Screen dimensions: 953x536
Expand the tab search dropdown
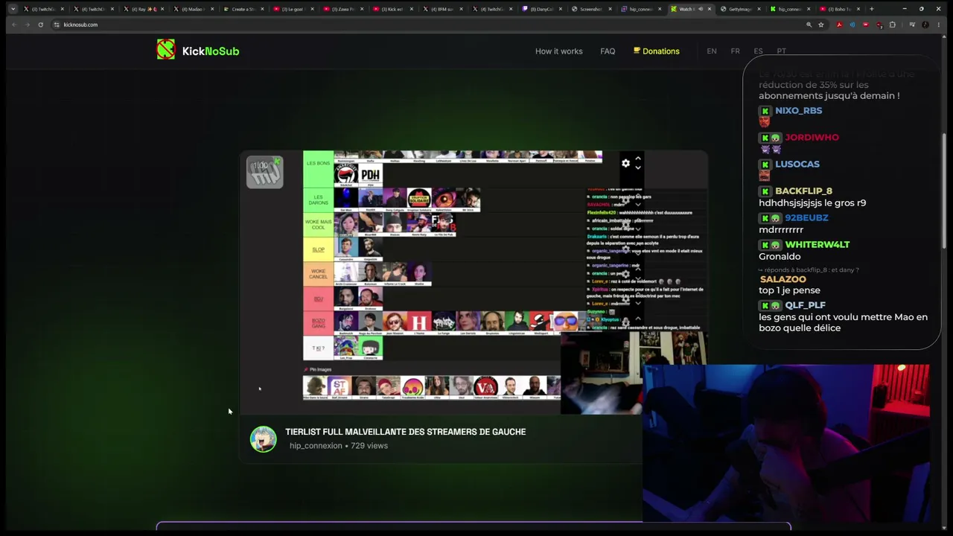pos(13,9)
